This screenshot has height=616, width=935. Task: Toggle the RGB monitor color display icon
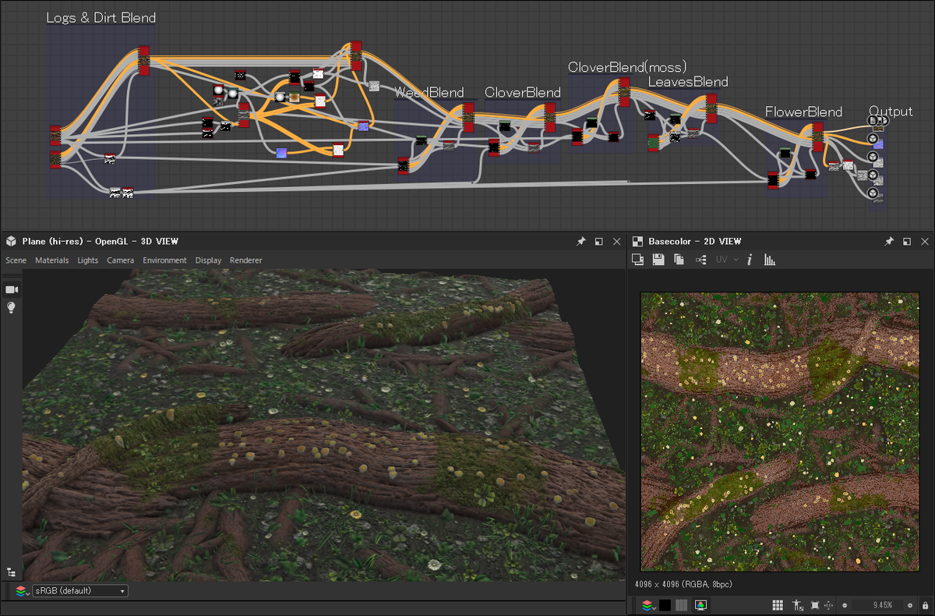coord(700,605)
